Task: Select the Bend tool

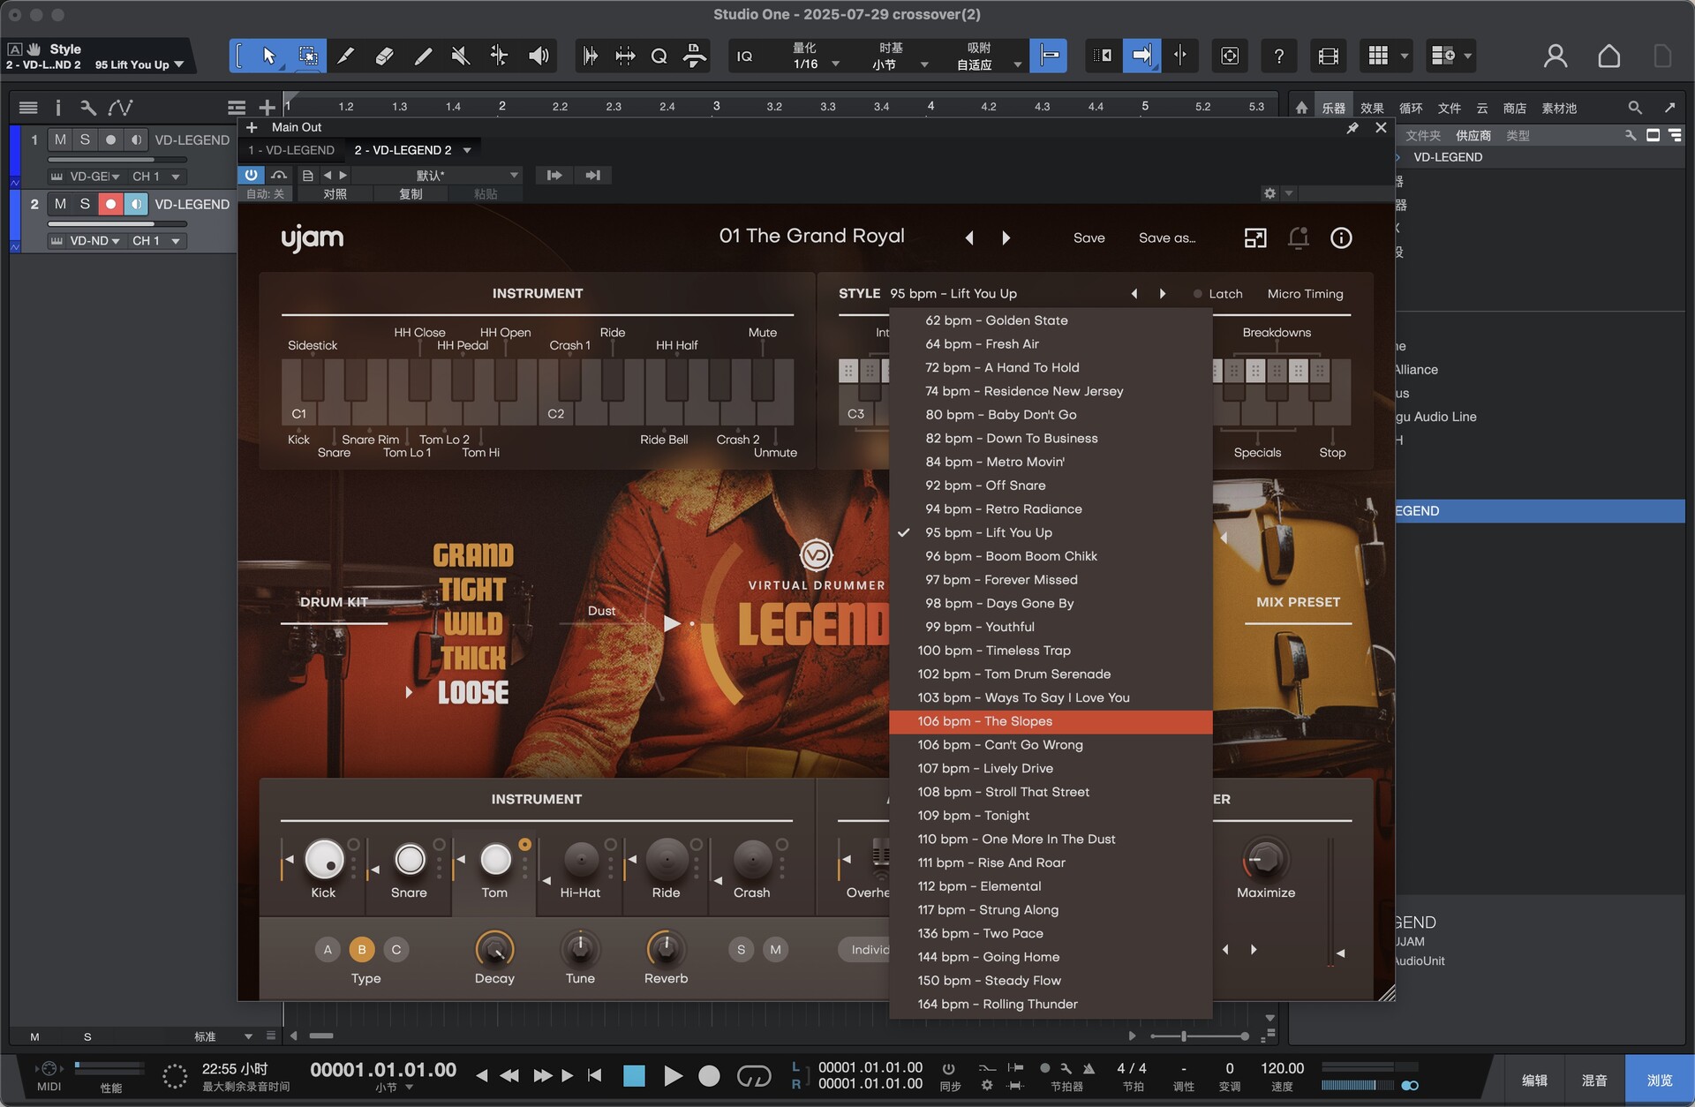Action: (499, 56)
